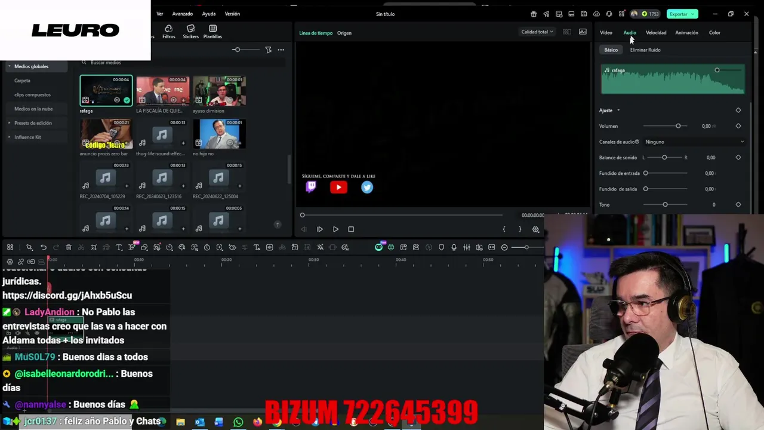Click the filter icon in media library
The height and width of the screenshot is (430, 764).
pyautogui.click(x=268, y=50)
